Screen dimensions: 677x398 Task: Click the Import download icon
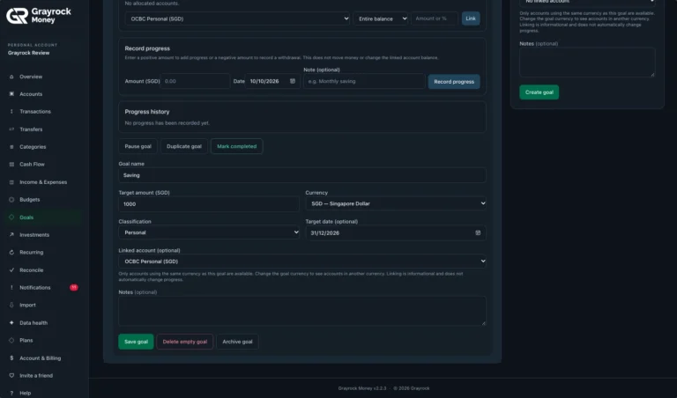pyautogui.click(x=11, y=305)
